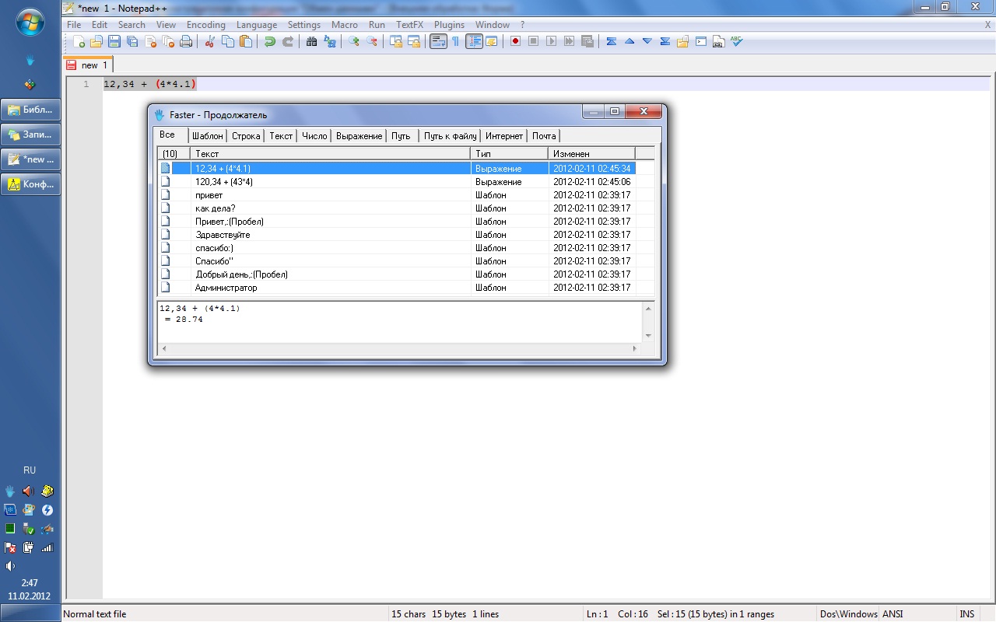Viewport: 996px width, 622px height.
Task: Switch to the Почта tab
Action: point(544,136)
